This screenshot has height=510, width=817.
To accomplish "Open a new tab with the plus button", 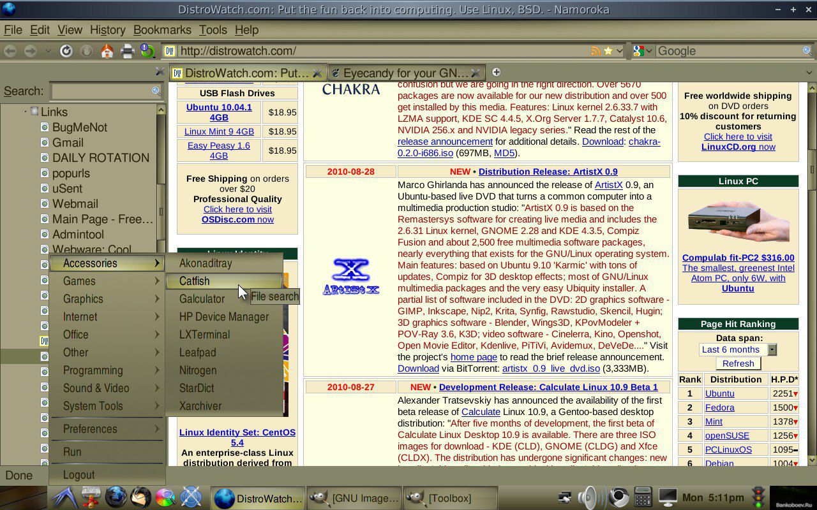I will 497,72.
